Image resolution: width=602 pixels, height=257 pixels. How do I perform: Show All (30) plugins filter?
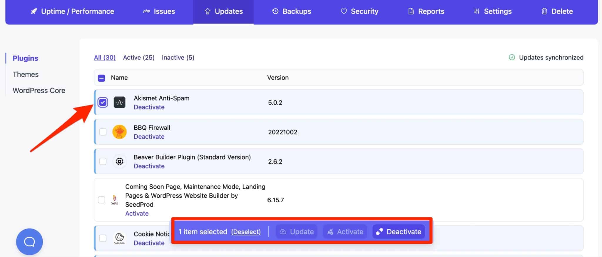[105, 57]
